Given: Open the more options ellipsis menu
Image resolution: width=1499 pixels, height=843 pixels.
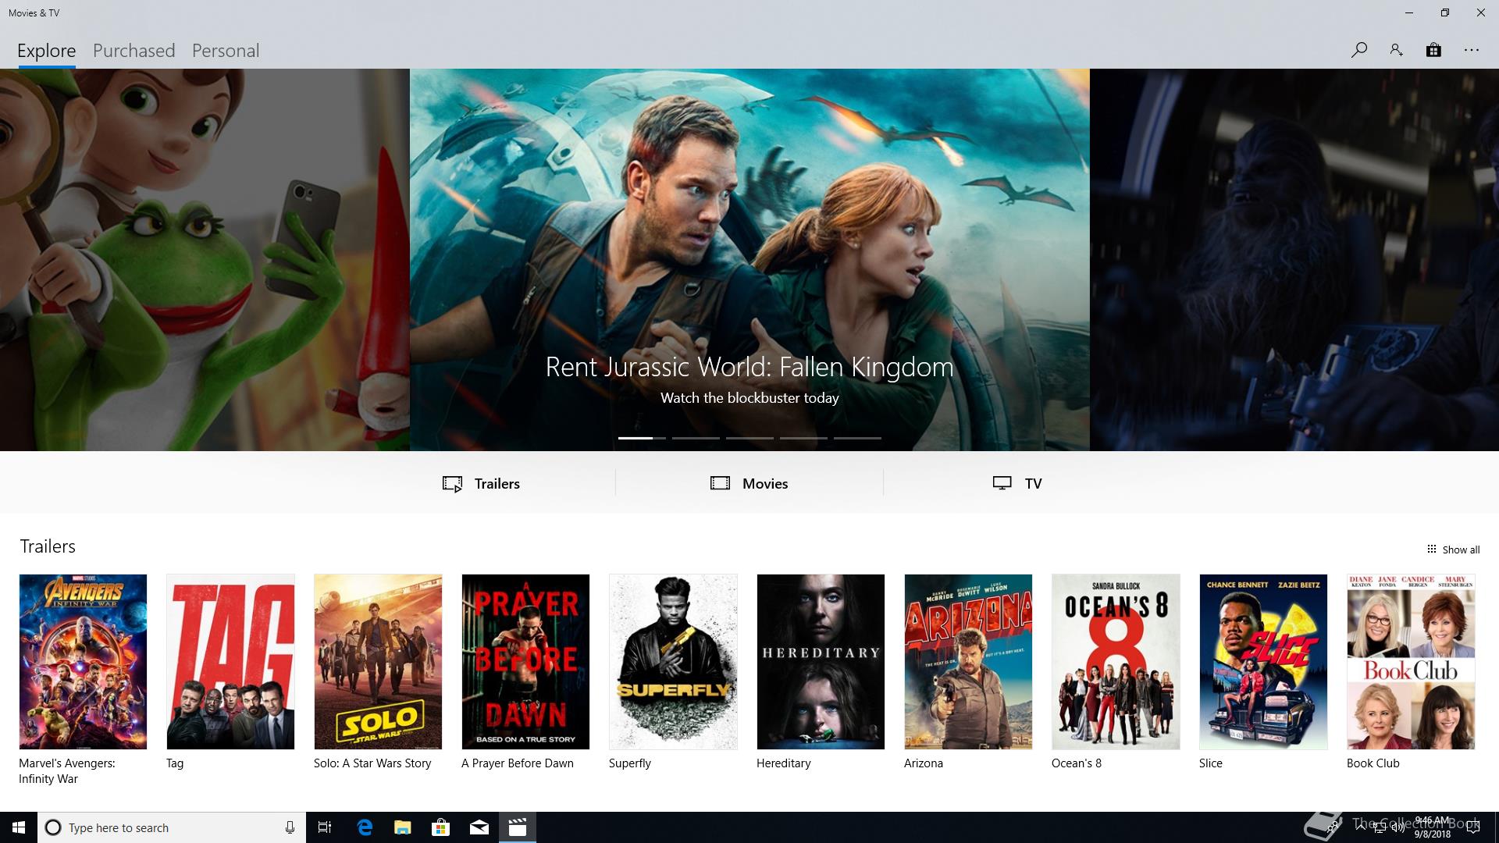Looking at the screenshot, I should tap(1471, 50).
